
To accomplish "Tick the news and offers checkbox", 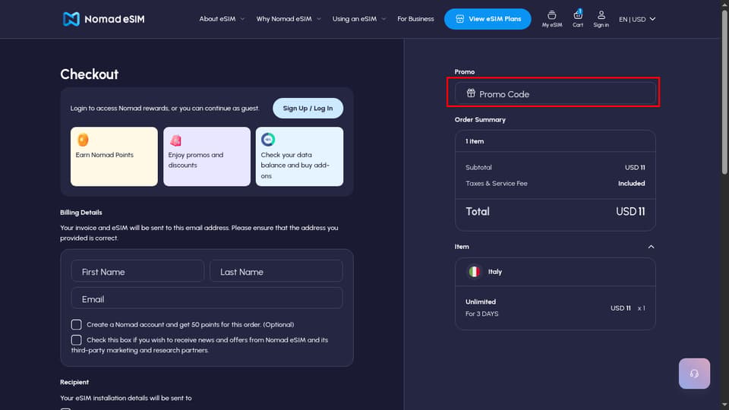I will 76,340.
